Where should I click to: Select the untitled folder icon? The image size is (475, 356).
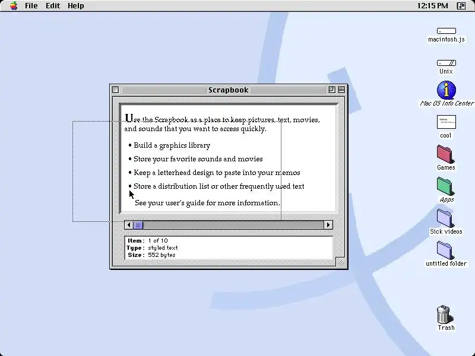pyautogui.click(x=445, y=250)
